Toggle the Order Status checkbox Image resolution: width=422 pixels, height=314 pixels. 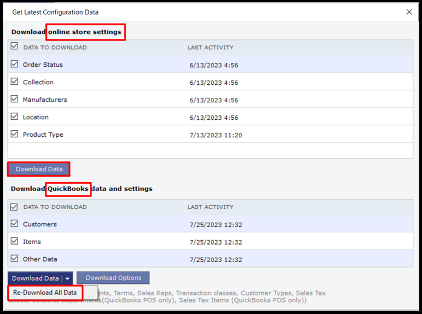pos(15,65)
